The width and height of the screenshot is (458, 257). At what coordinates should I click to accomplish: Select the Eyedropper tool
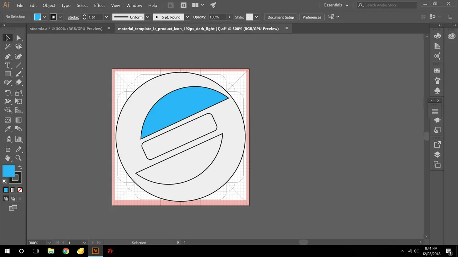pos(8,129)
